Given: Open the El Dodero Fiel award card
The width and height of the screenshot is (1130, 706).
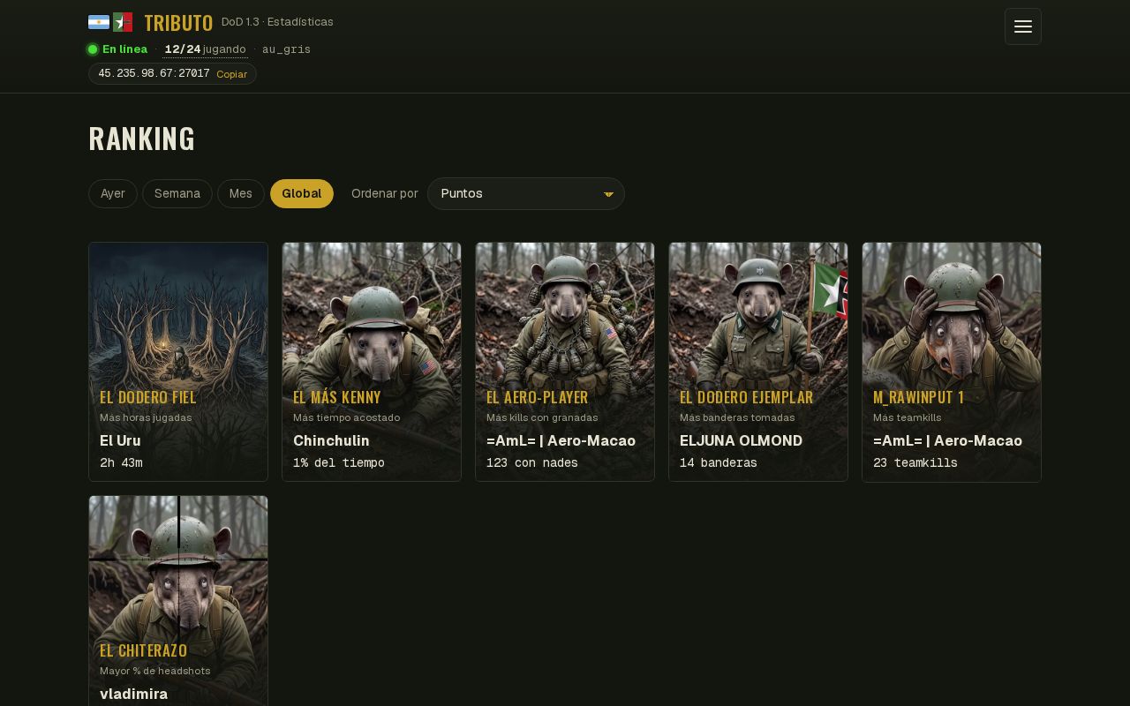Looking at the screenshot, I should [x=178, y=362].
